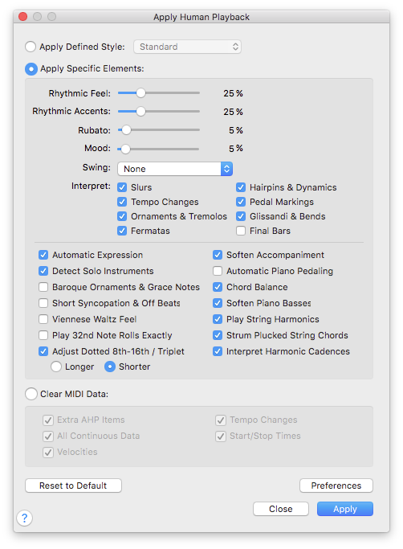Disable Soften Accompaniment checkbox
This screenshot has height=549, width=403.
tap(218, 255)
